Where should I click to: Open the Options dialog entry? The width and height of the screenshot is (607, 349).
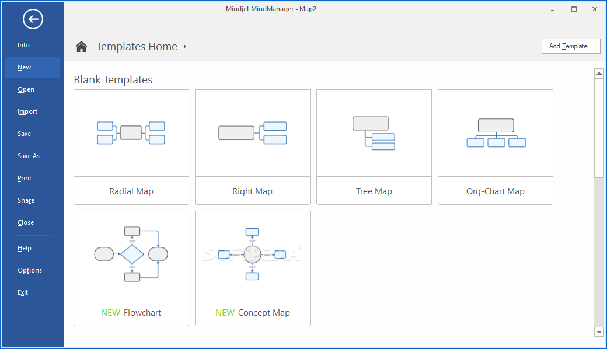click(x=29, y=270)
